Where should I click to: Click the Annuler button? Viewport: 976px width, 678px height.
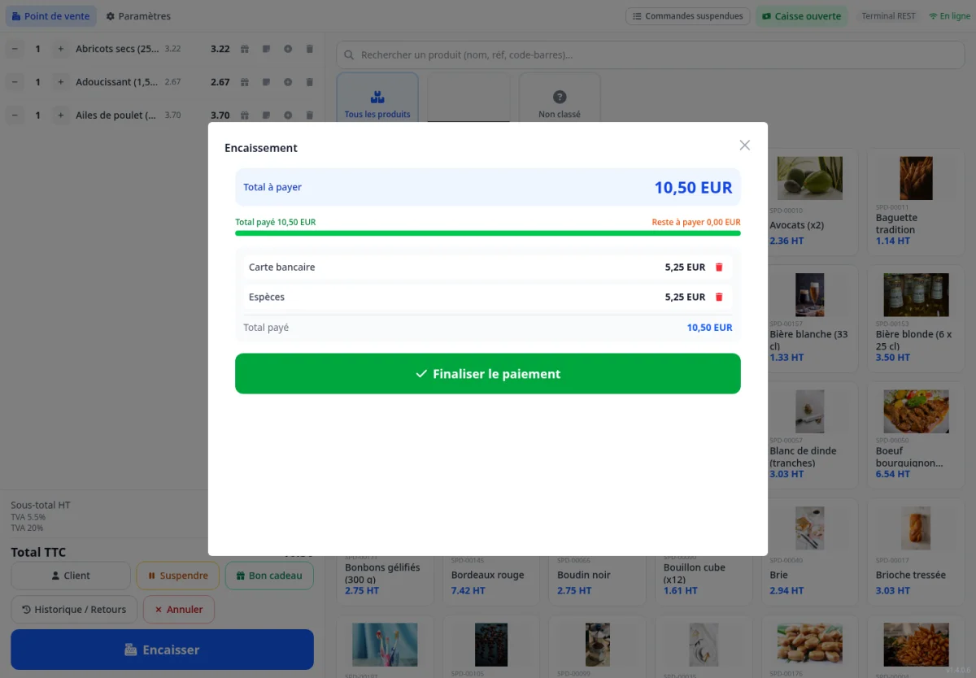tap(179, 610)
